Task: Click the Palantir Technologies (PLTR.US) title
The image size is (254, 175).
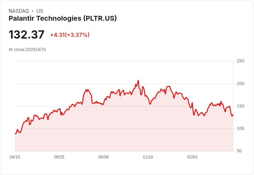Action: pos(62,18)
